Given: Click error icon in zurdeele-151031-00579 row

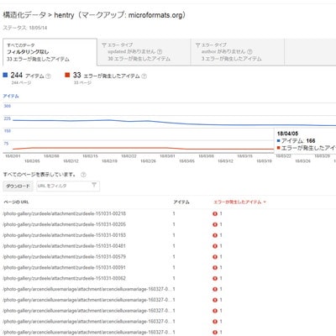Looking at the screenshot, I should click(x=215, y=257).
